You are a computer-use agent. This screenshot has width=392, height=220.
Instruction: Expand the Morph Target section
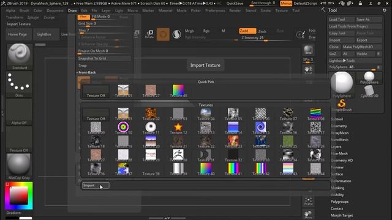coord(342,215)
